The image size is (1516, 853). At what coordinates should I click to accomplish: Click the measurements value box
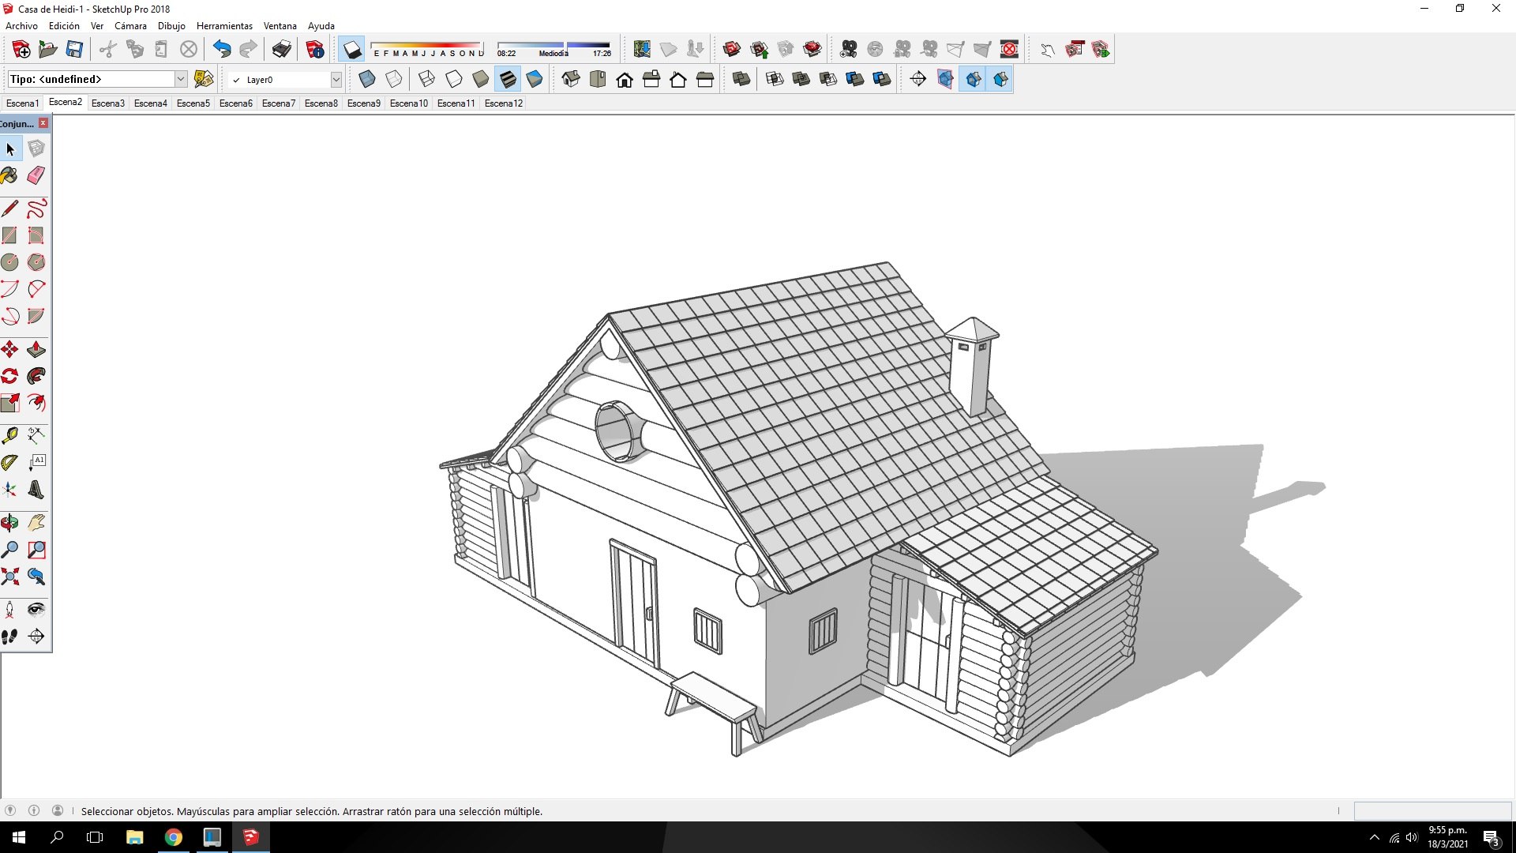click(x=1432, y=811)
